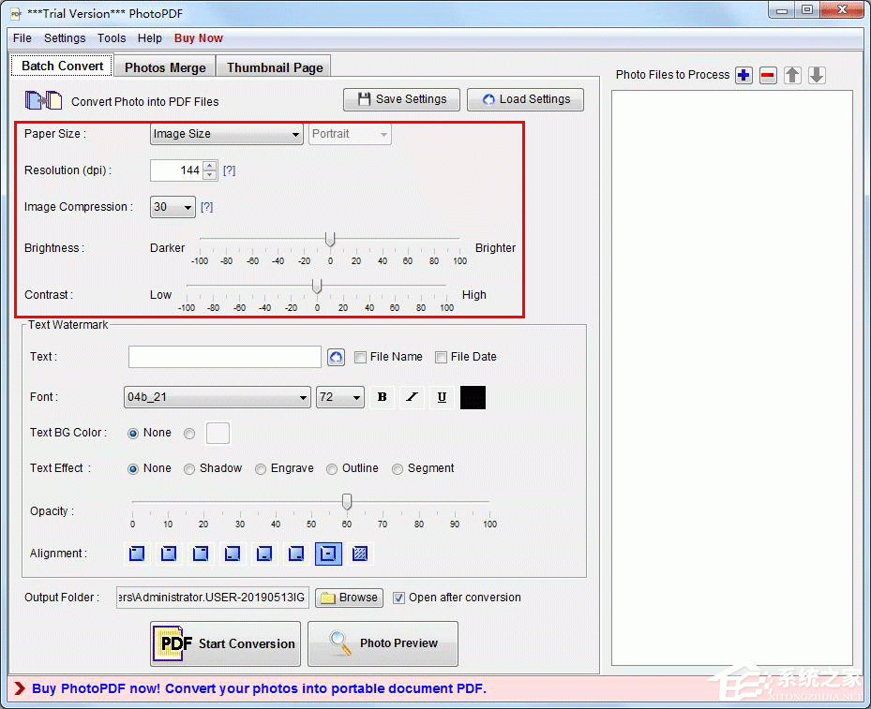This screenshot has height=709, width=871.
Task: Enable File Date watermark checkbox
Action: tap(441, 357)
